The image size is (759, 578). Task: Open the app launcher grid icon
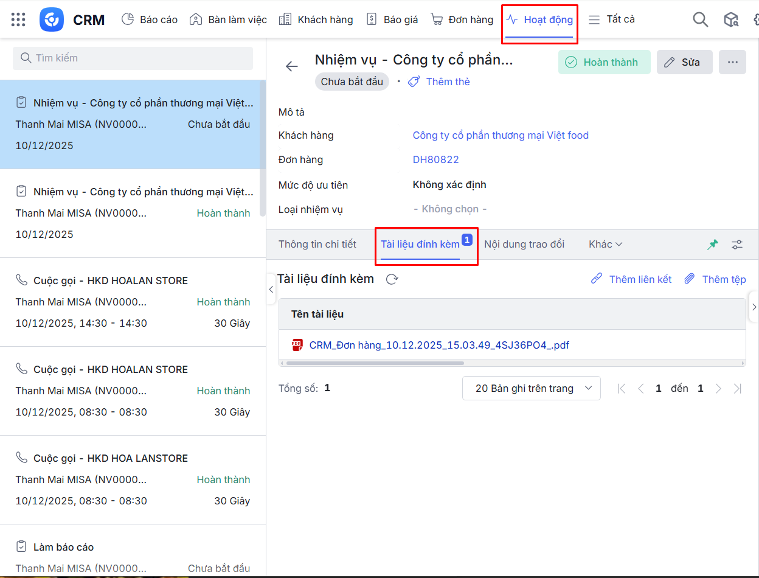(18, 19)
